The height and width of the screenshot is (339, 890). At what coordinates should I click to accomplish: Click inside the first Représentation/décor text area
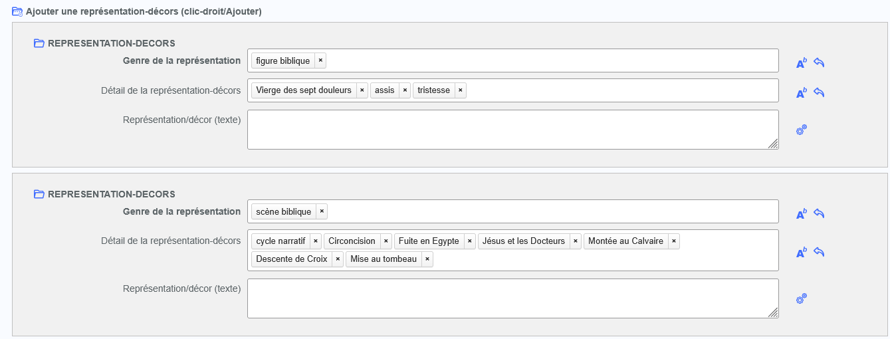[x=512, y=130]
